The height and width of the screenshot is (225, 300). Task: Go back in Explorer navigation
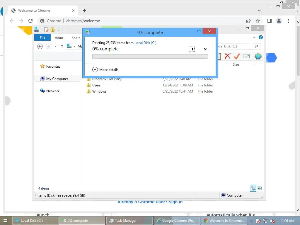click(40, 46)
